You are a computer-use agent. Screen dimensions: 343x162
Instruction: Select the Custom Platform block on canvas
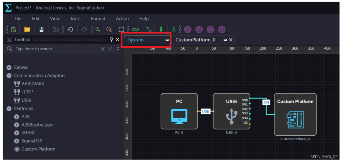[295, 114]
